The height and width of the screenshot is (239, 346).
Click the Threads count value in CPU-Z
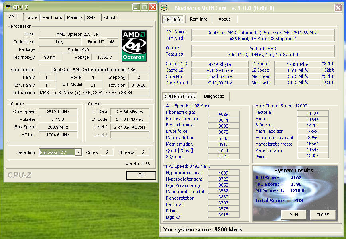143,152
